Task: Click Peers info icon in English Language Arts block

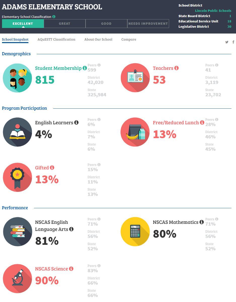Action: click(99, 219)
